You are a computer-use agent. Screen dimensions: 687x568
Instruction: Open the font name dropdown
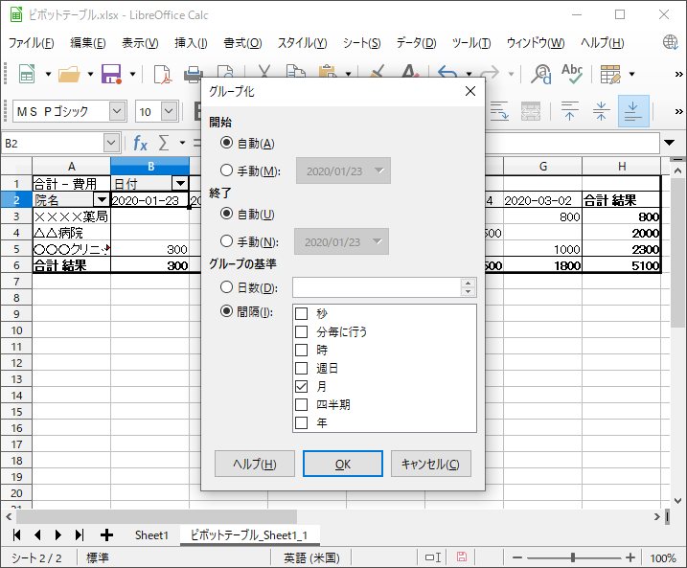[x=117, y=111]
